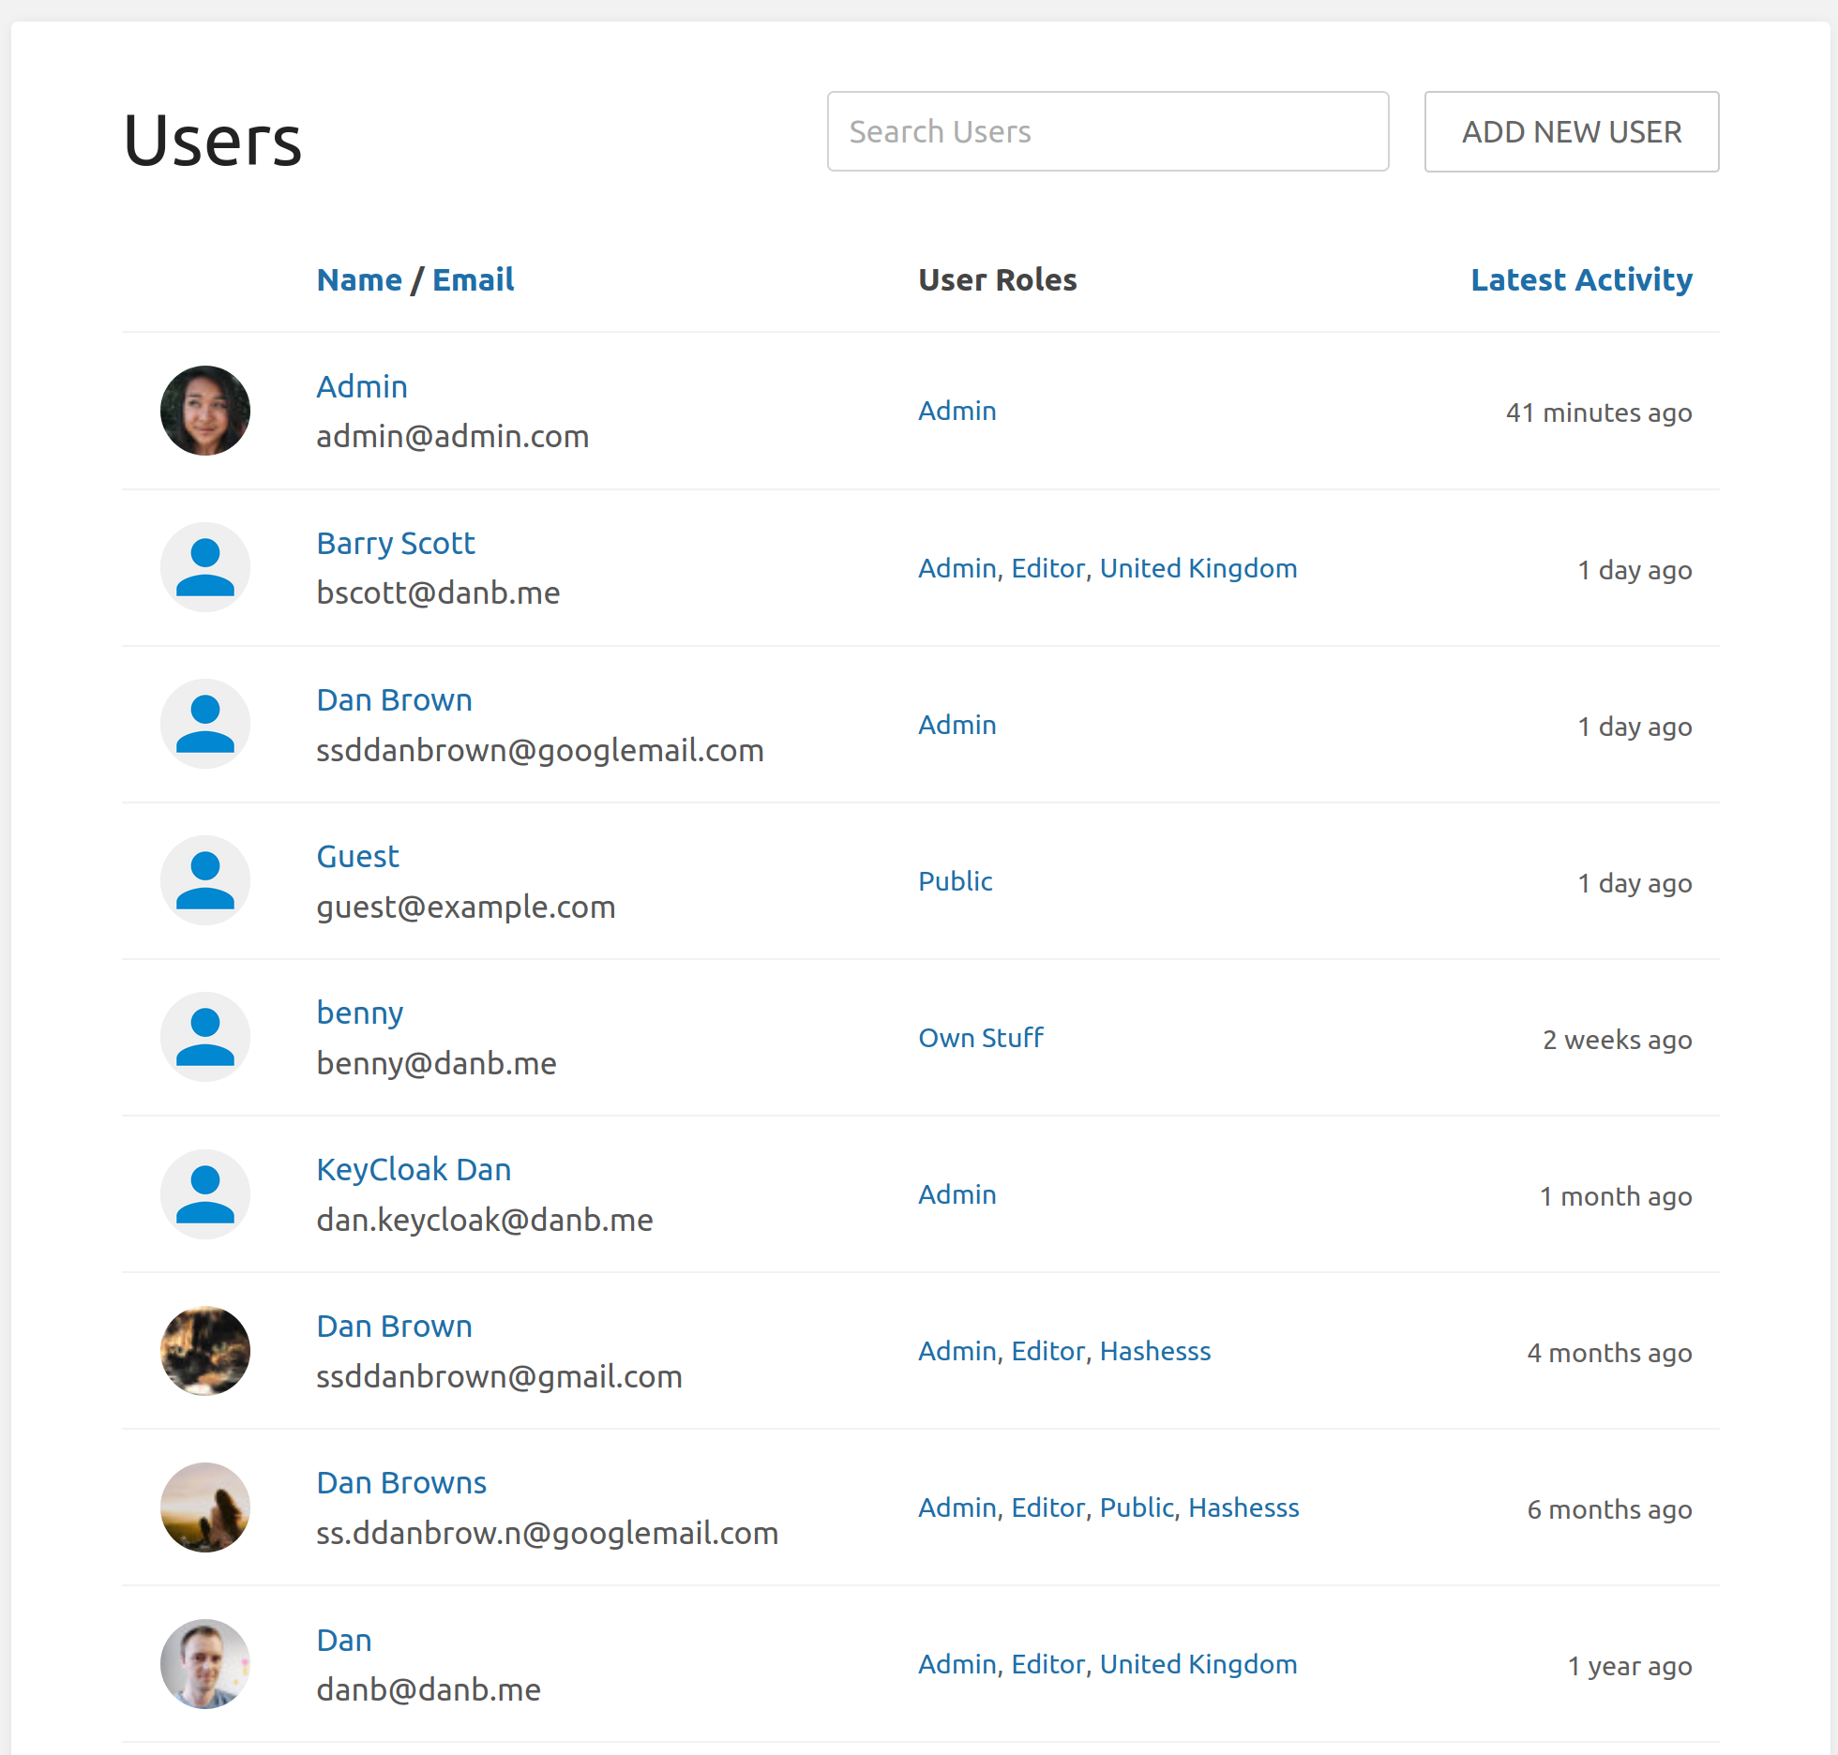The height and width of the screenshot is (1755, 1838).
Task: Click Dan's profile photo at the bottom
Action: (x=205, y=1664)
